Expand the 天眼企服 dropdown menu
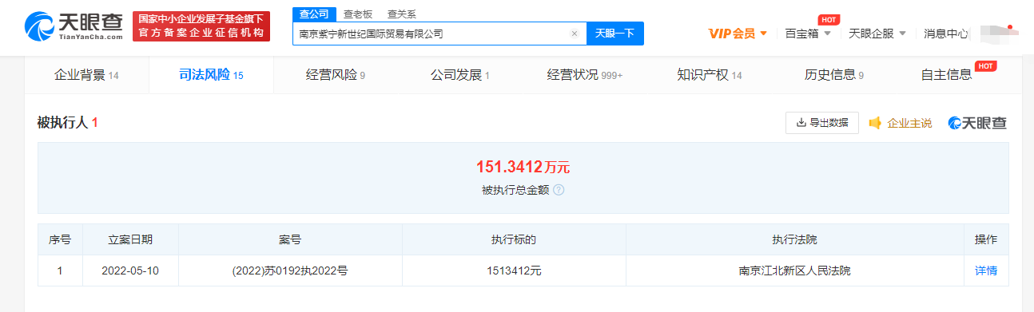Viewport: 1034px width, 312px height. click(x=877, y=34)
